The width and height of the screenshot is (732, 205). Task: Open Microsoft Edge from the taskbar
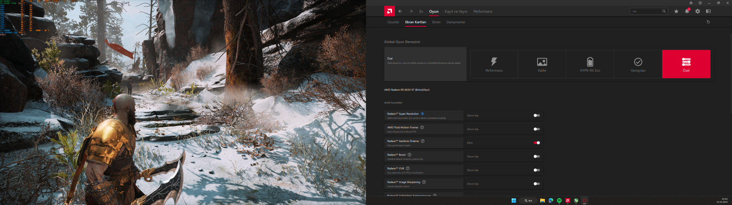[551, 200]
